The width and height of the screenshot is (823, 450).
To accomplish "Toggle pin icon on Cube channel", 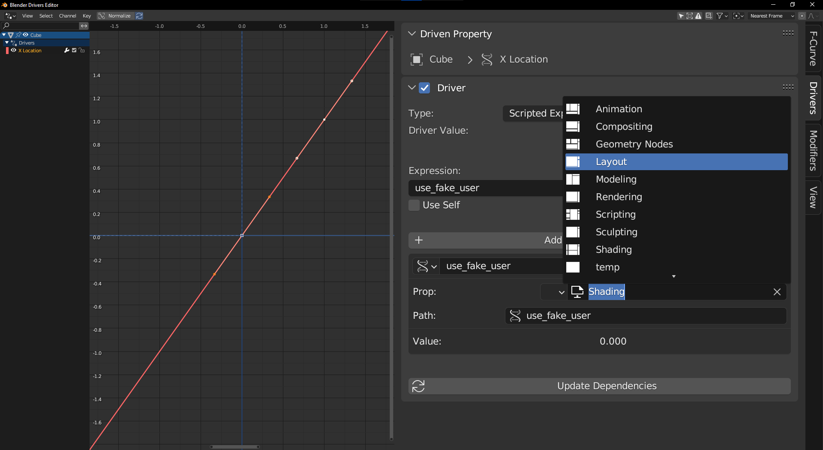I will (18, 35).
